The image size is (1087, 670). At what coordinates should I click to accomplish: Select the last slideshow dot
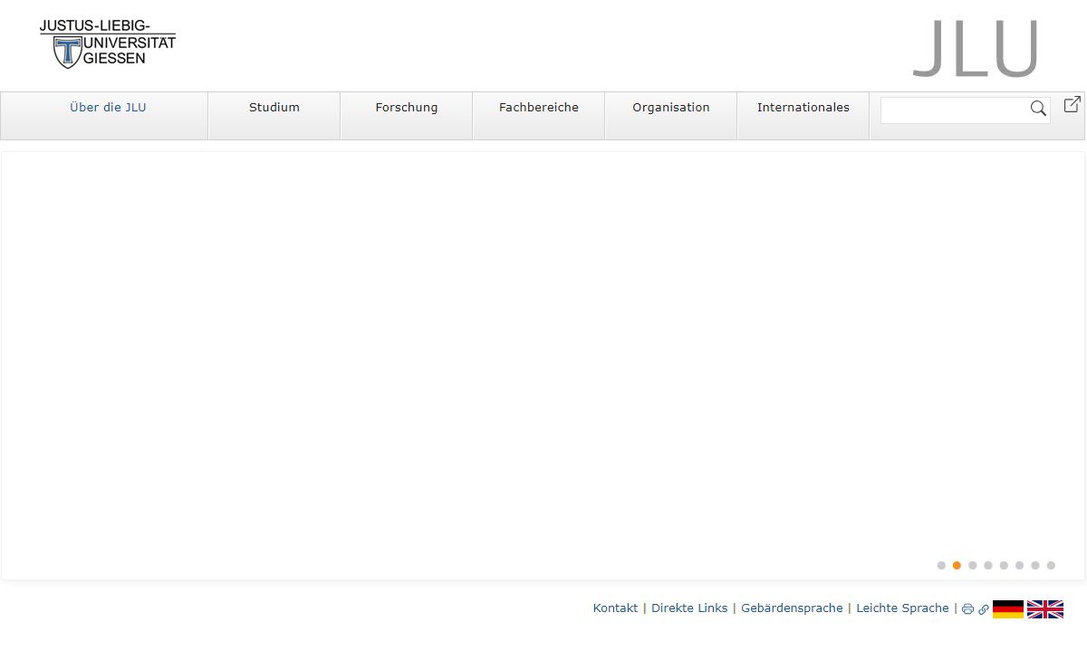coord(1051,566)
